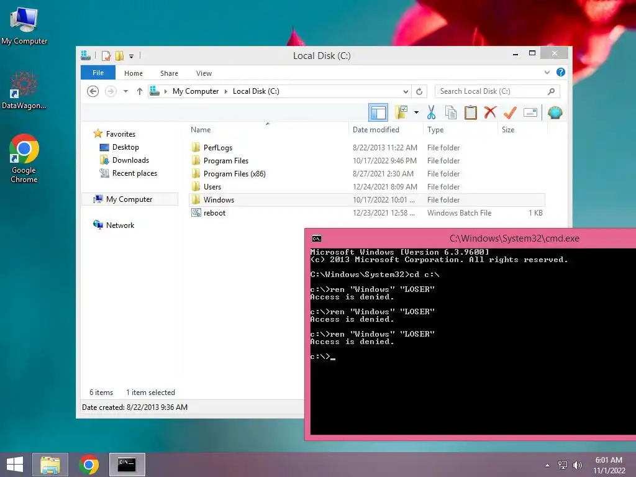
Task: Click the cmd.exe window title icon
Action: (x=317, y=238)
